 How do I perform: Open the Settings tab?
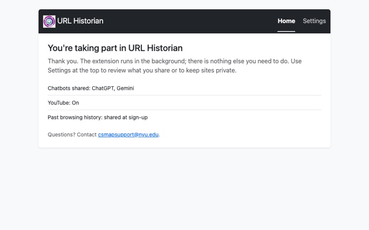[x=314, y=21]
